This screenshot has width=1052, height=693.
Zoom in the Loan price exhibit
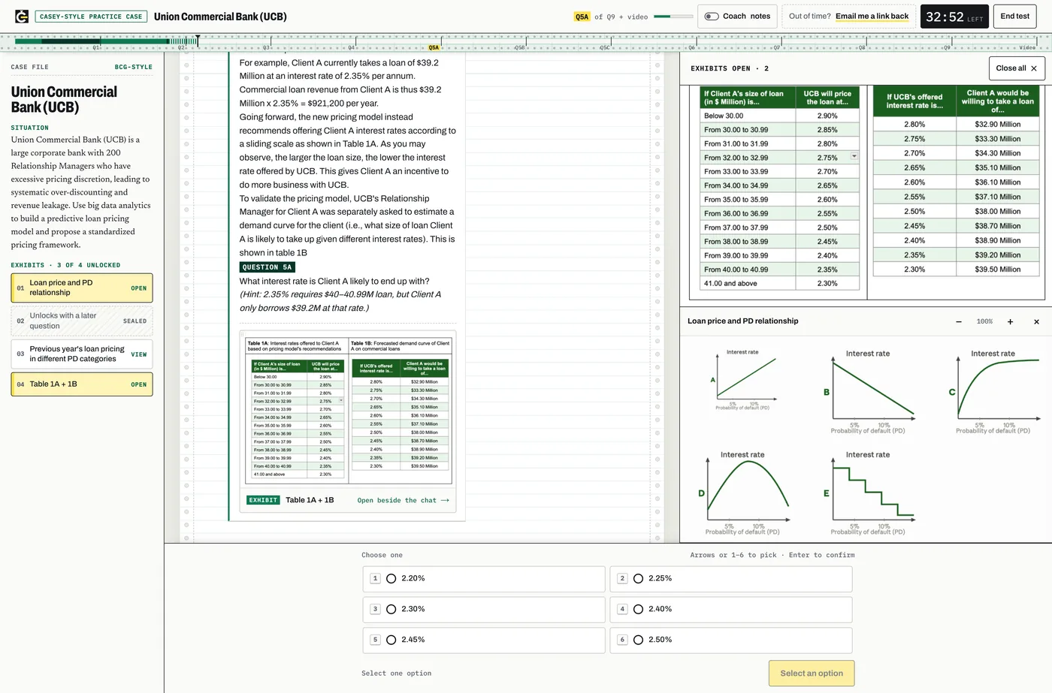coord(1010,321)
